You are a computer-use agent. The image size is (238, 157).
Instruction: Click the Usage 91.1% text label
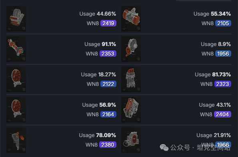(x=100, y=44)
